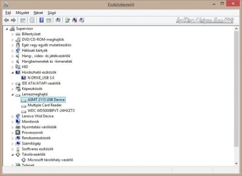Screen dimensions: 242x176
Task: Open the Művelet menu
Action: tap(22, 13)
